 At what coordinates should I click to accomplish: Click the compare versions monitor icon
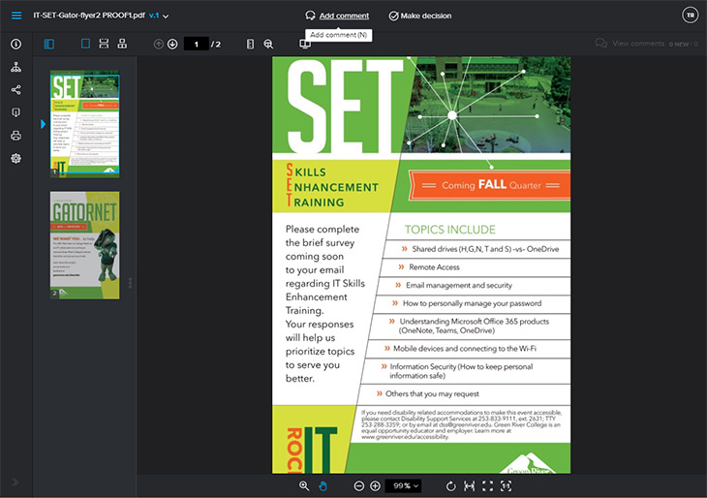[305, 45]
